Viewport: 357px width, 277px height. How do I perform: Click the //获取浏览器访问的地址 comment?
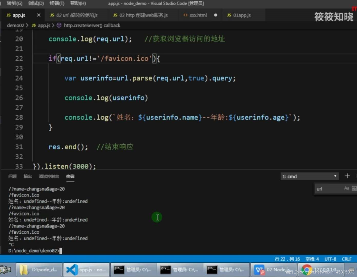coord(185,39)
